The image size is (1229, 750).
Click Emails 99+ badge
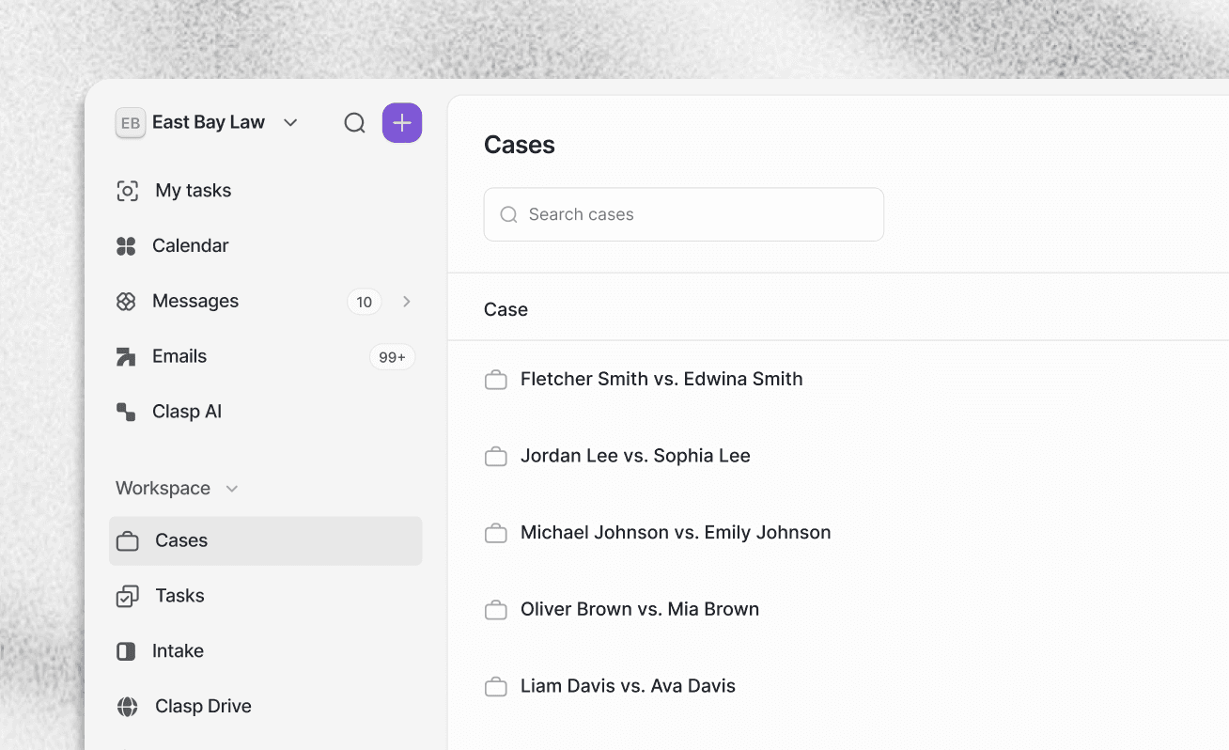tap(392, 357)
